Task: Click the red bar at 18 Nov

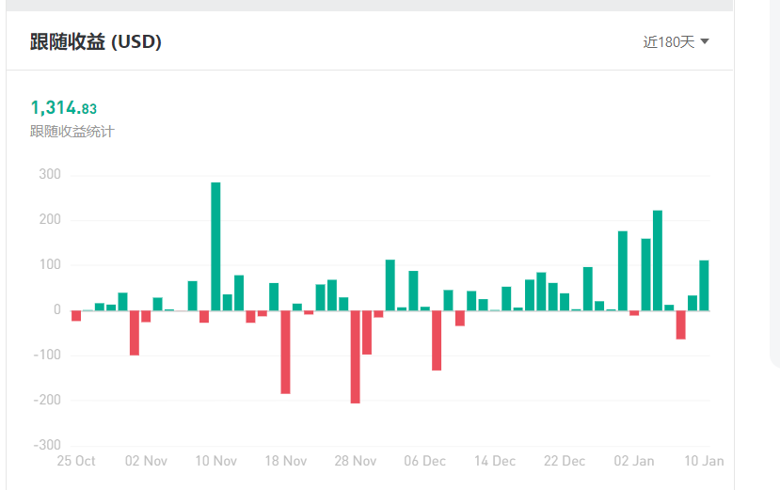Action: 285,352
